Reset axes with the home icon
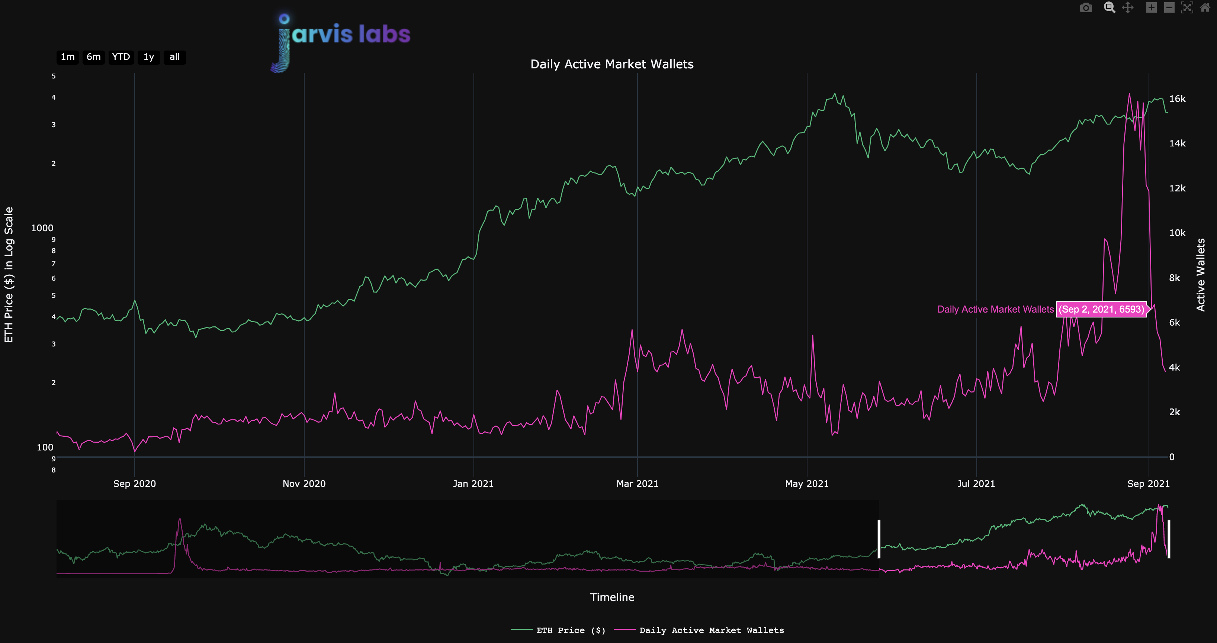Screen dimensions: 1217x643 1205,7
